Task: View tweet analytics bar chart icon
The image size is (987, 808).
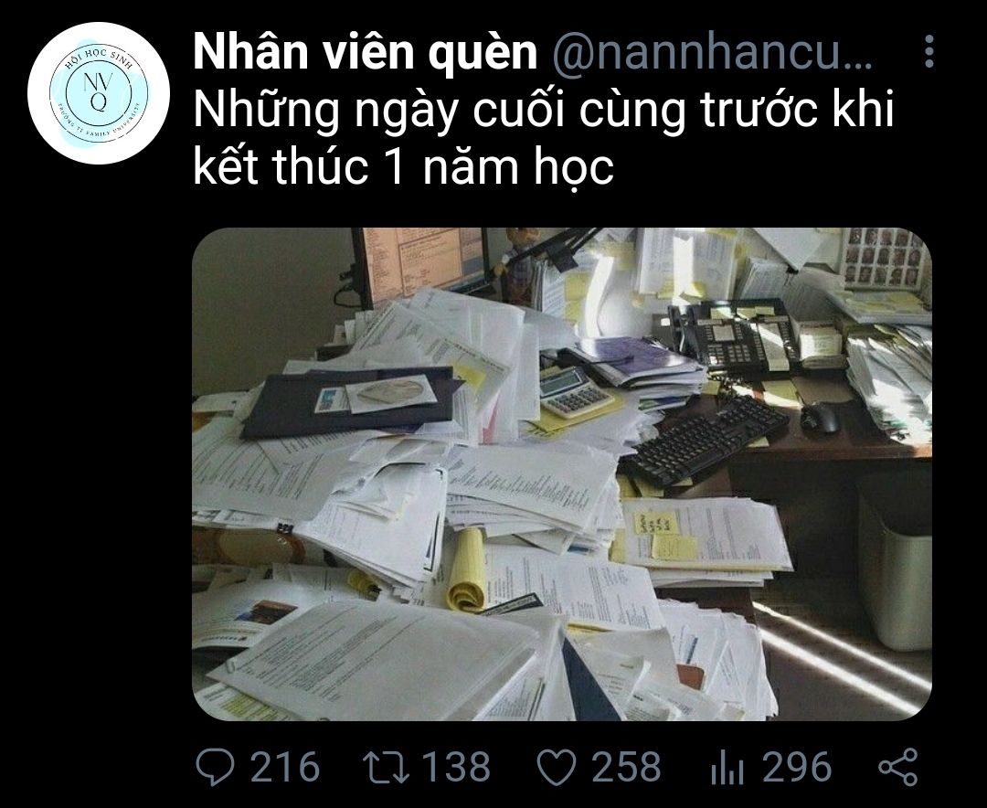Action: (x=727, y=769)
